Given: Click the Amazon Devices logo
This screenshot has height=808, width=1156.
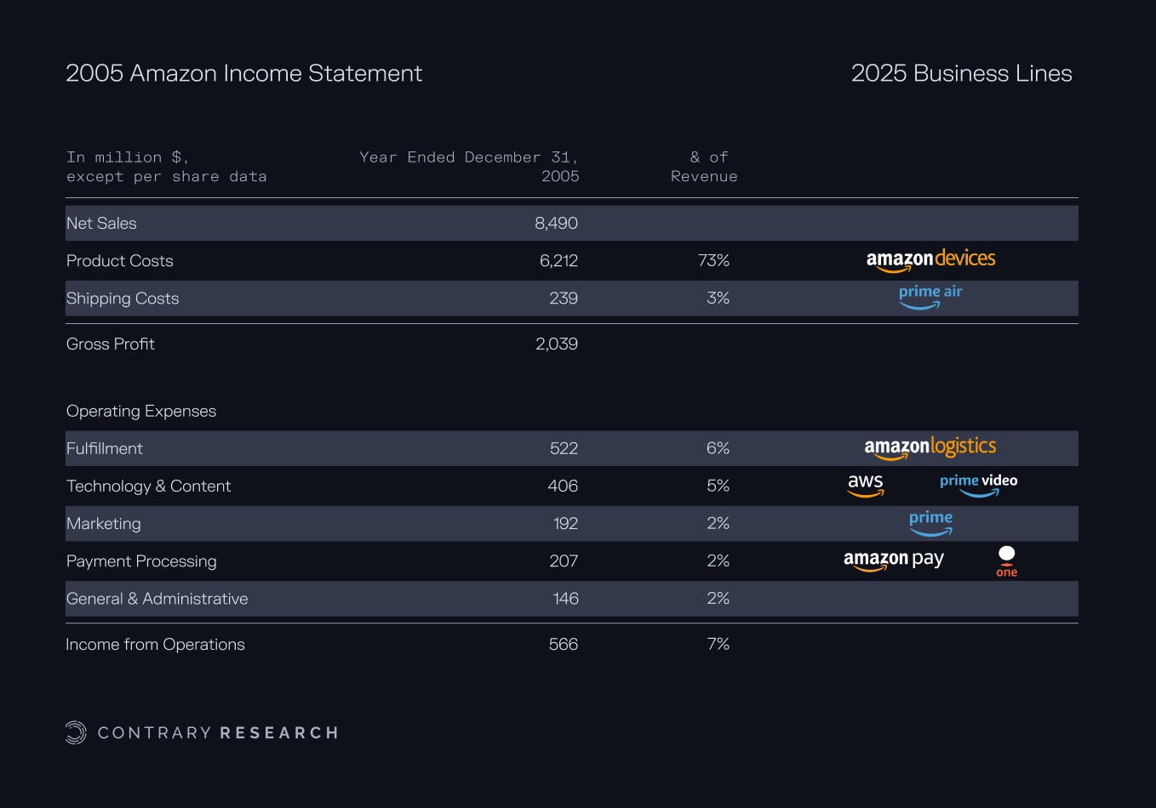Looking at the screenshot, I should coord(930,260).
